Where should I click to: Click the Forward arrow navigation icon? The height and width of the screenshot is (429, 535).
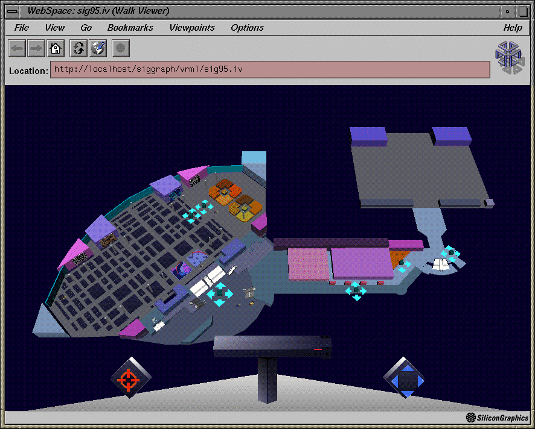click(x=36, y=48)
